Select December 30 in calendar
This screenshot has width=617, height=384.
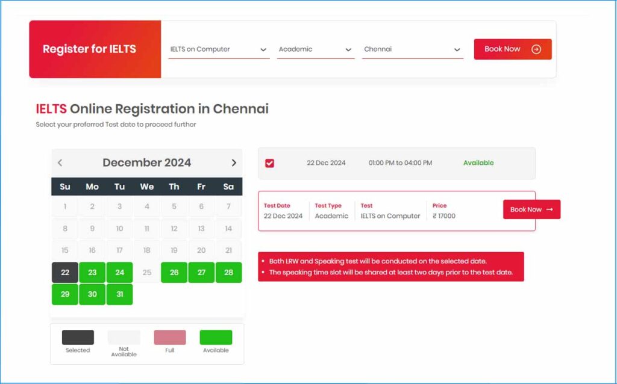pyautogui.click(x=92, y=294)
